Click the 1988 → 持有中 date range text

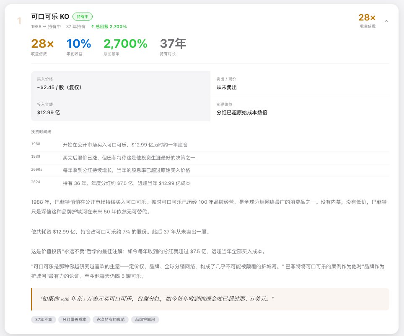click(x=46, y=26)
